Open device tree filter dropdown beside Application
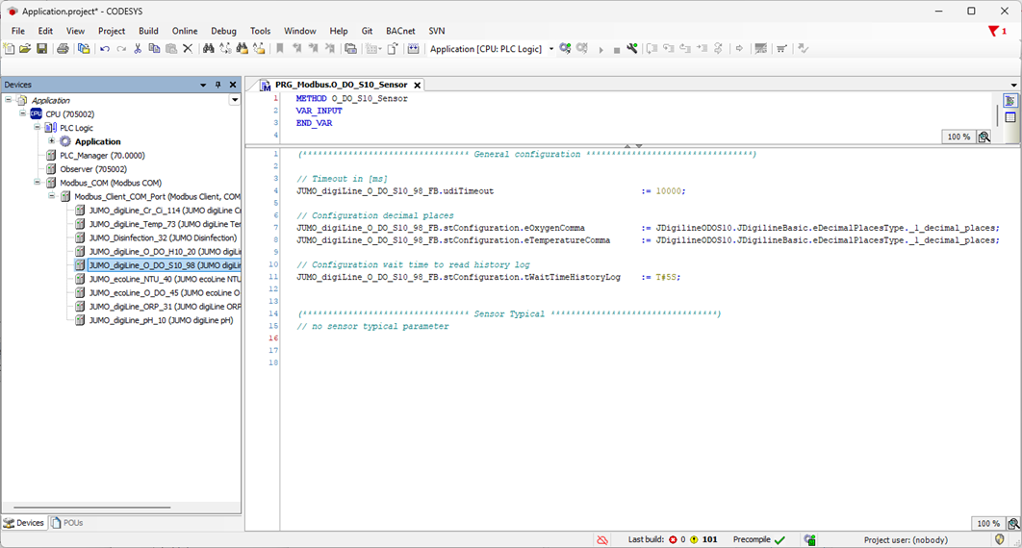 coord(235,100)
